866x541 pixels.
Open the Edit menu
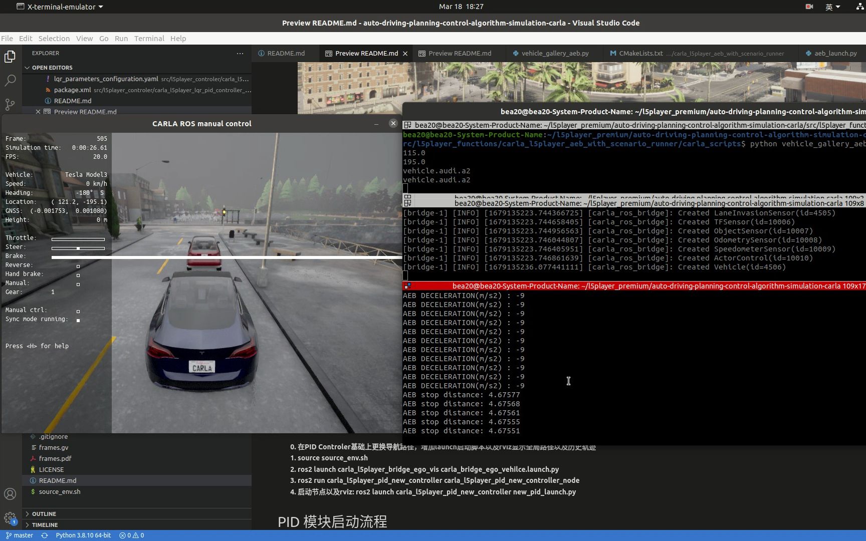(26, 38)
